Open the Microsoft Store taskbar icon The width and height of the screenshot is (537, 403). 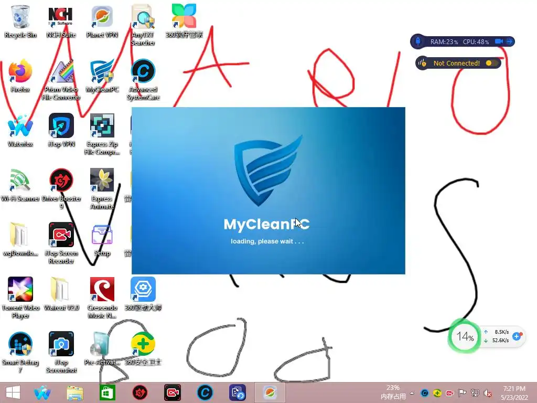(x=107, y=393)
